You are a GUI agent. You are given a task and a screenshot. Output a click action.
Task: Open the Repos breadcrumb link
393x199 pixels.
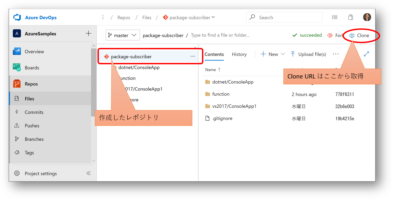coord(124,17)
